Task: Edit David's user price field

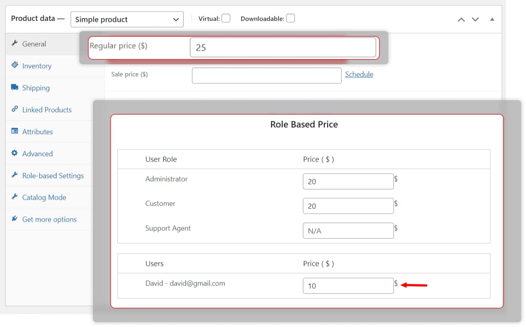Action: click(x=348, y=286)
